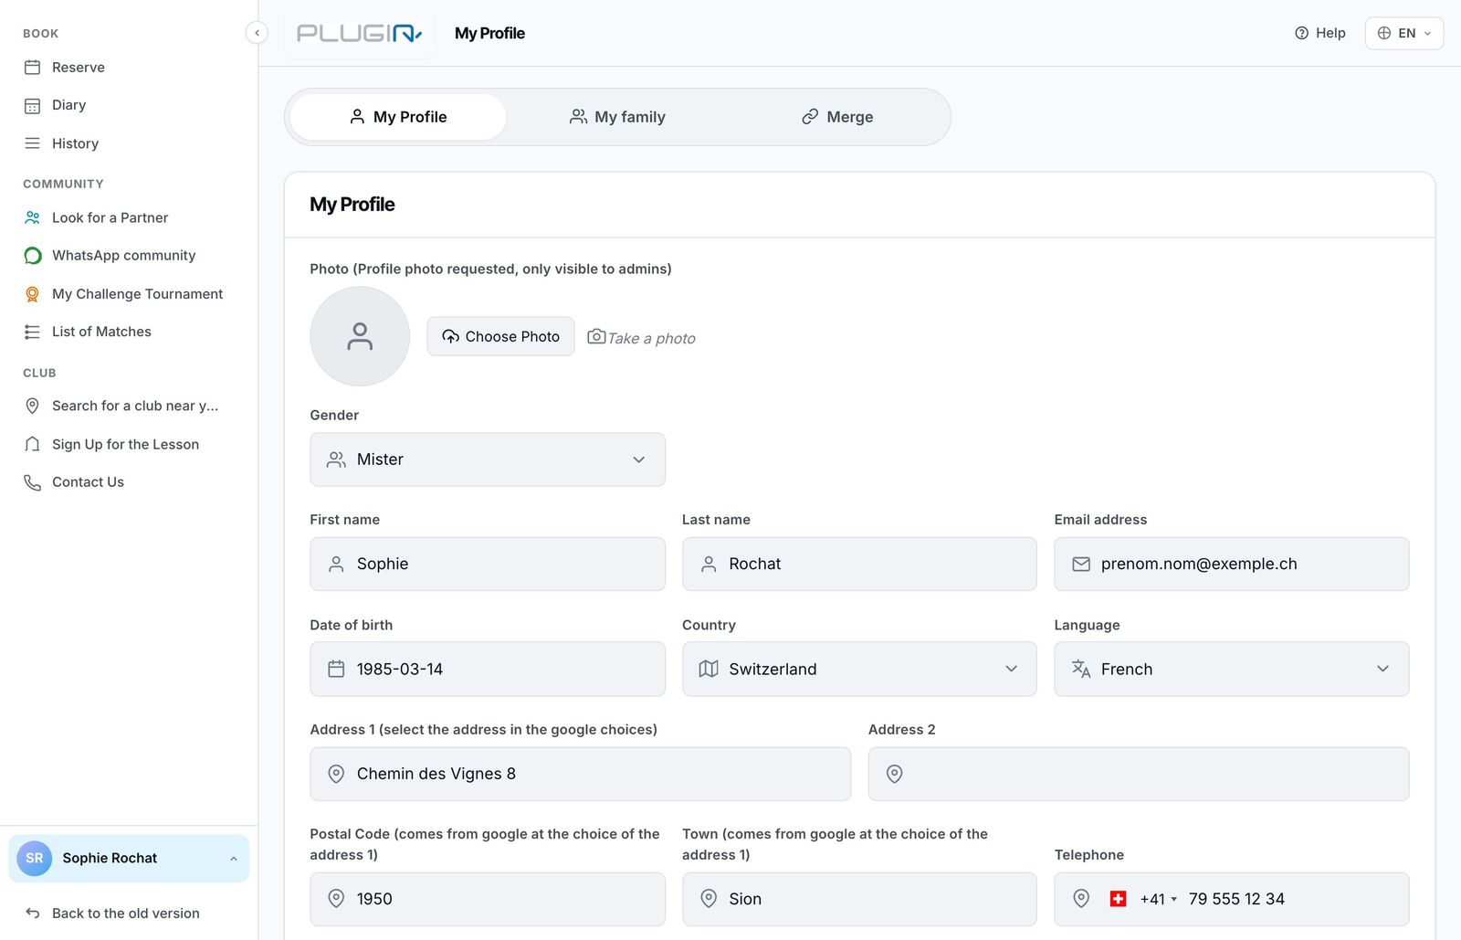Click the club search map pin icon
The height and width of the screenshot is (940, 1461).
click(32, 406)
